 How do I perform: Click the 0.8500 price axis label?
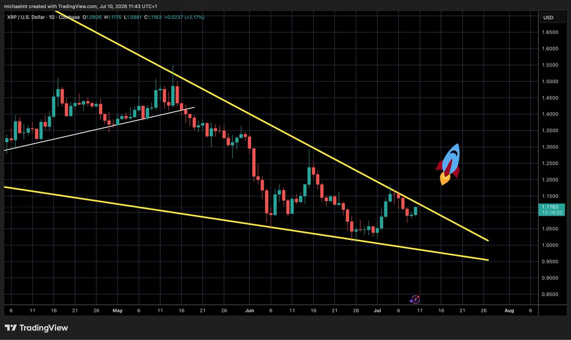[x=551, y=295]
